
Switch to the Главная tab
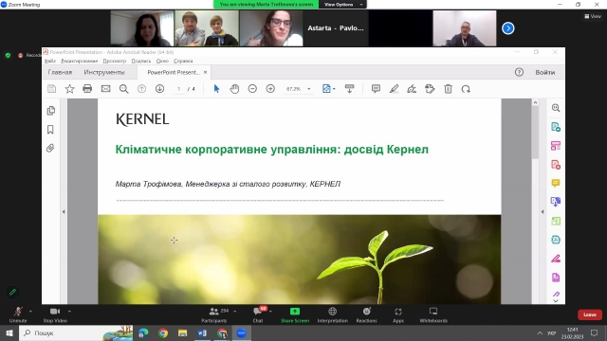[60, 72]
